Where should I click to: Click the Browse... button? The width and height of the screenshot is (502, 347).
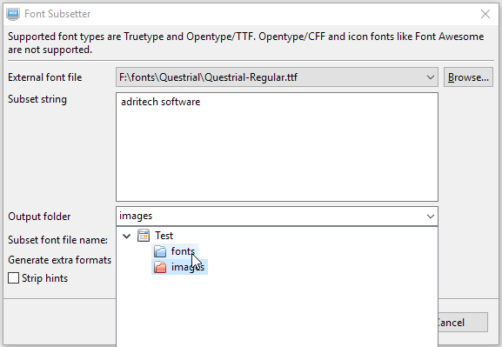point(468,77)
